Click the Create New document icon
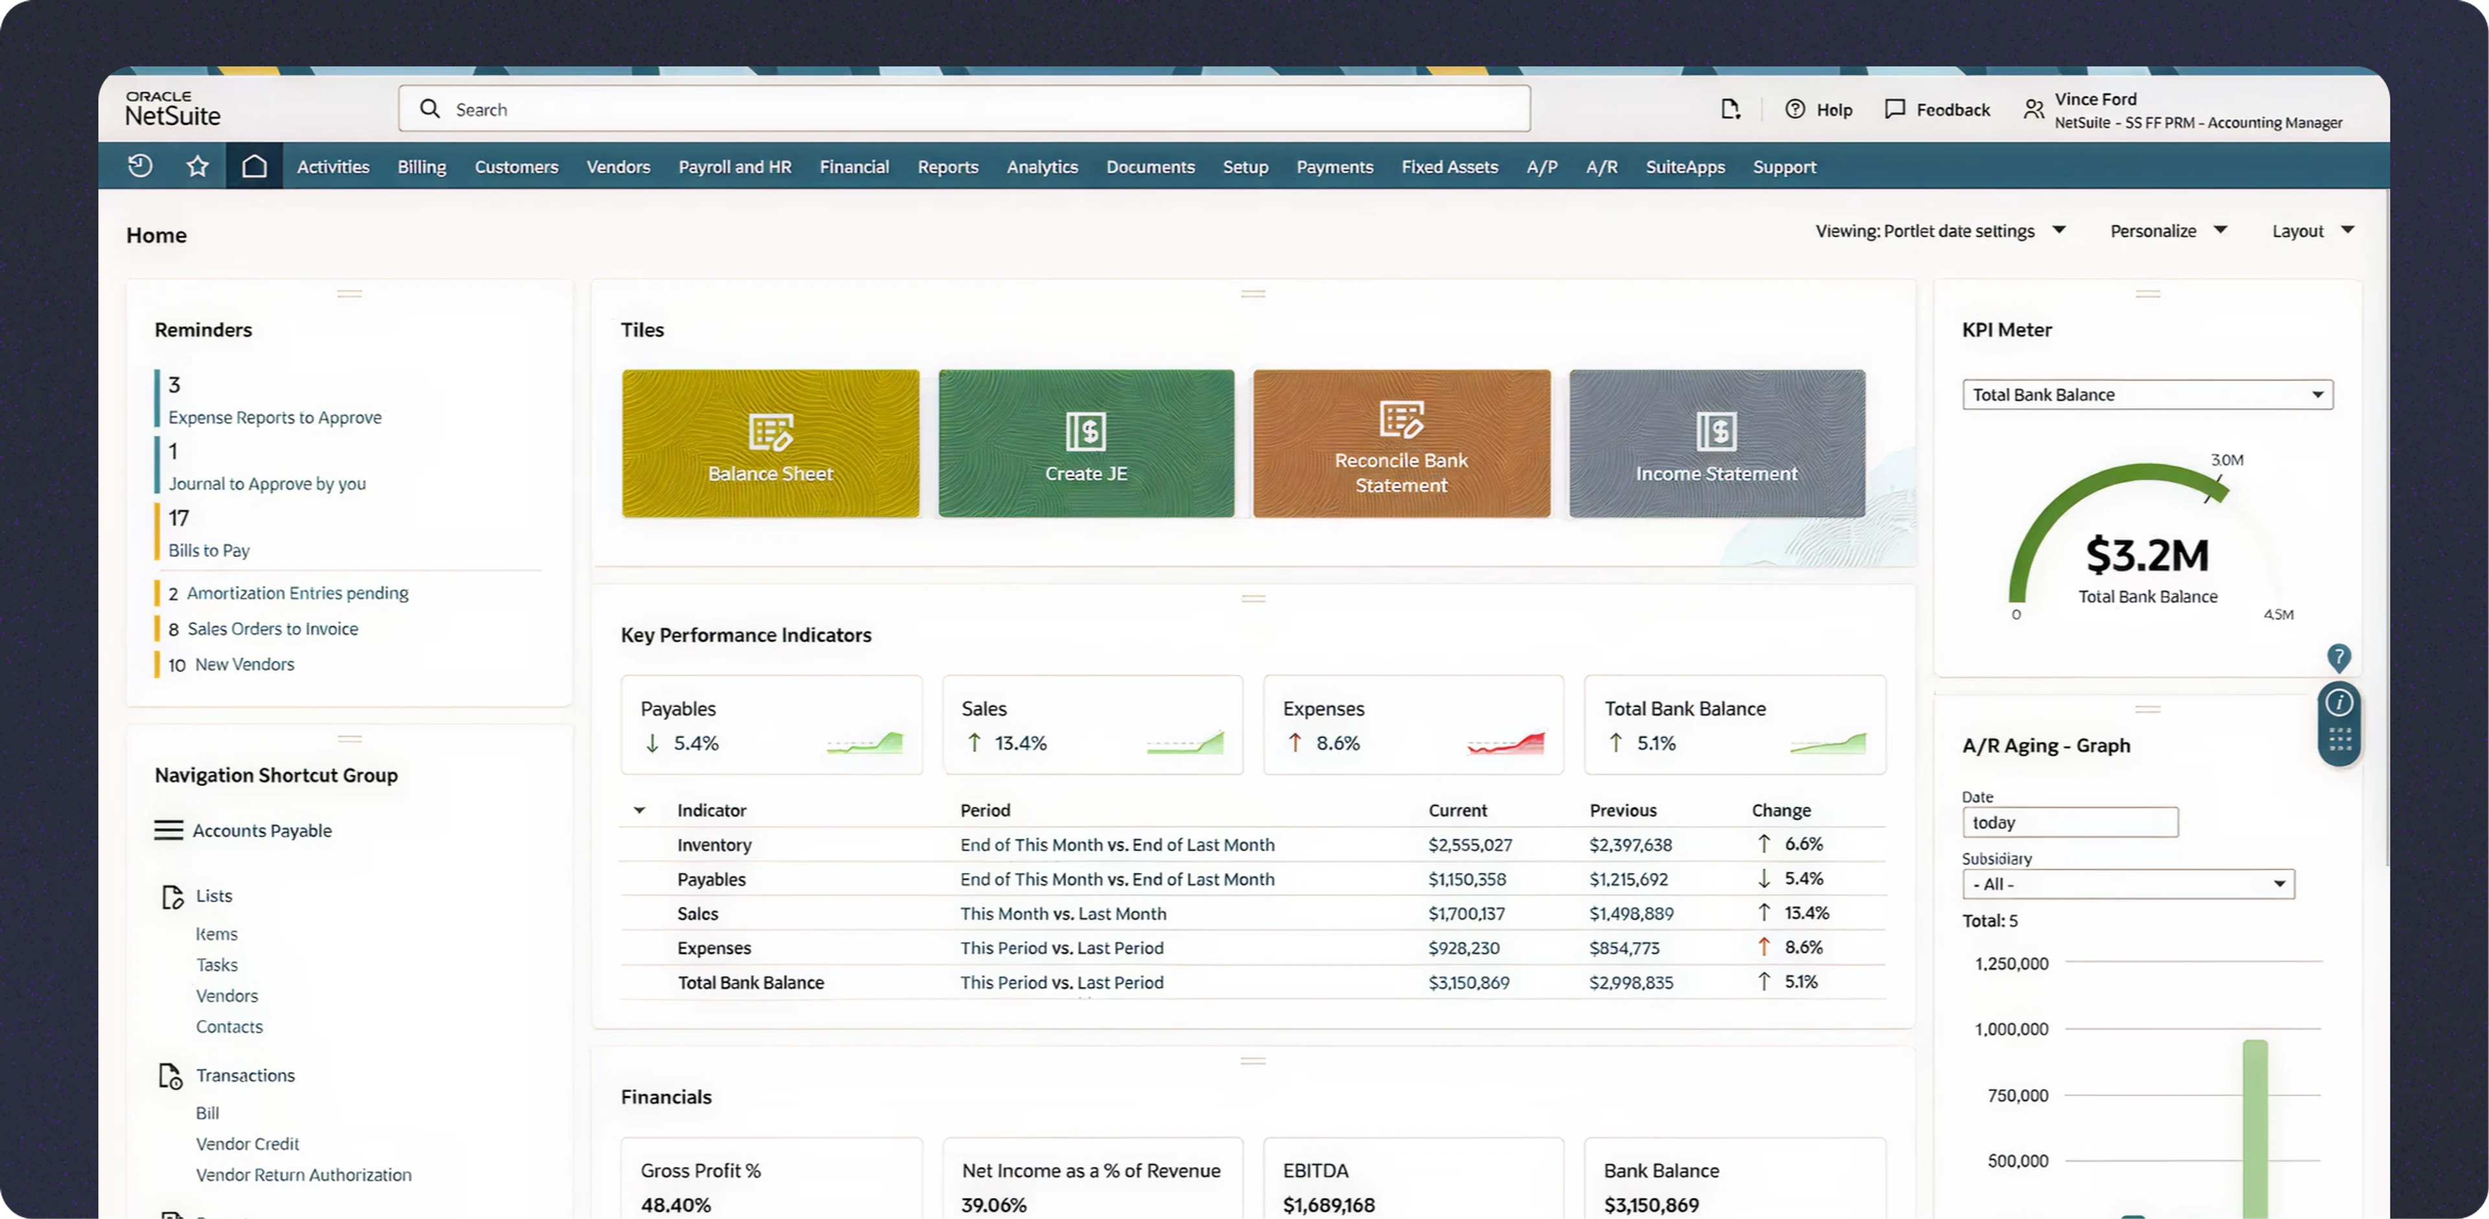This screenshot has height=1219, width=2489. [1731, 109]
